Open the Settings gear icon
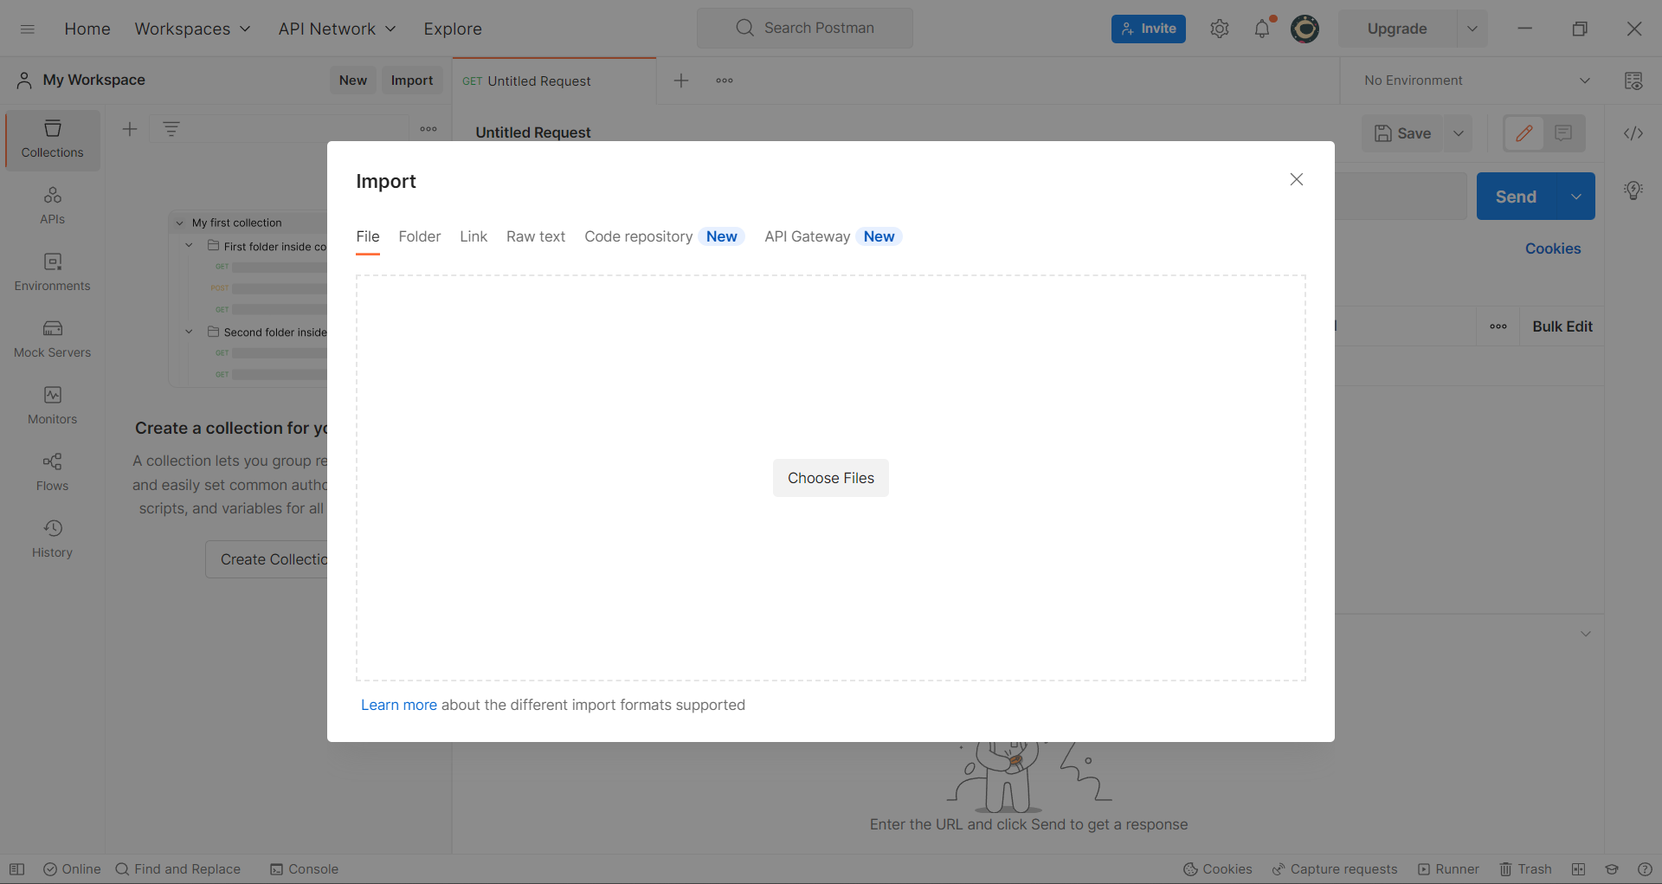 (1220, 29)
